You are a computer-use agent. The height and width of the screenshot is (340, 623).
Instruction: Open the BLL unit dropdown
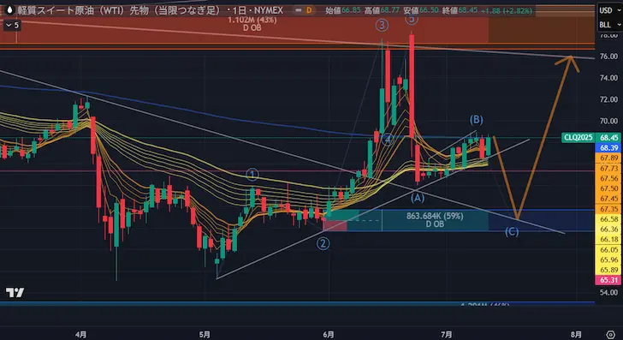[x=609, y=25]
